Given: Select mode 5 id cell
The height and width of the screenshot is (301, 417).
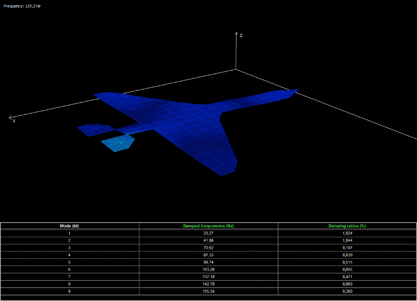Looking at the screenshot, I should pyautogui.click(x=69, y=262).
